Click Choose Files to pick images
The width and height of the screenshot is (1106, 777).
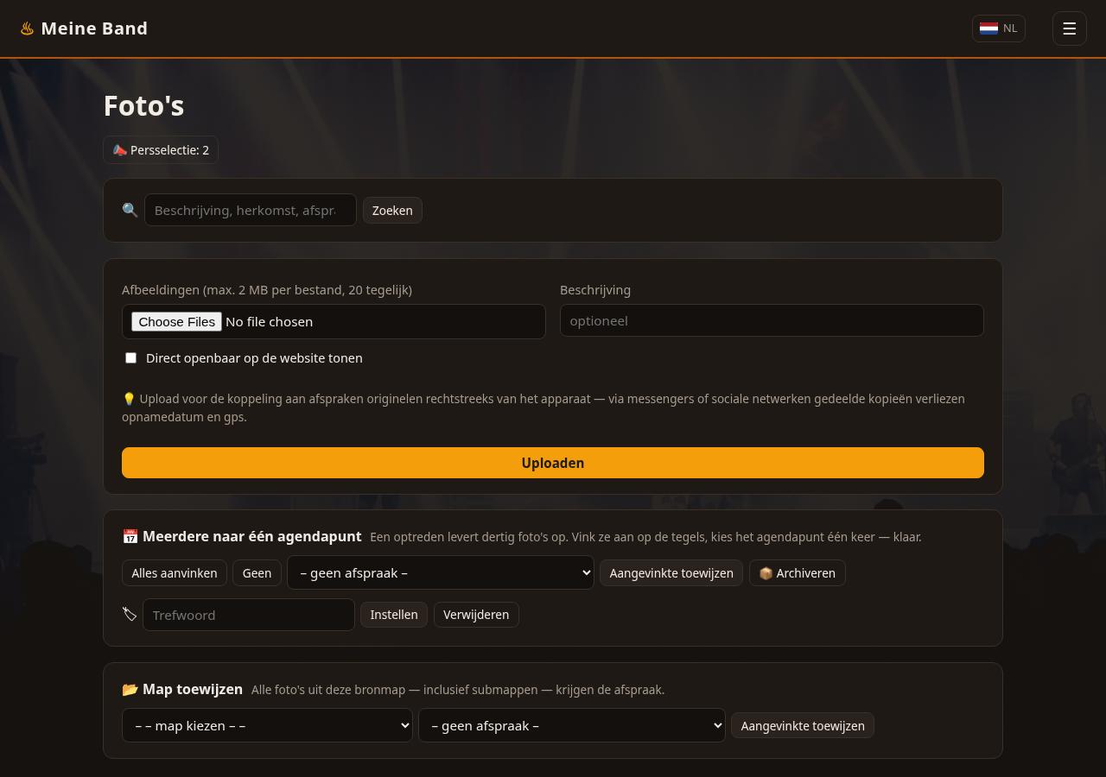tap(176, 321)
